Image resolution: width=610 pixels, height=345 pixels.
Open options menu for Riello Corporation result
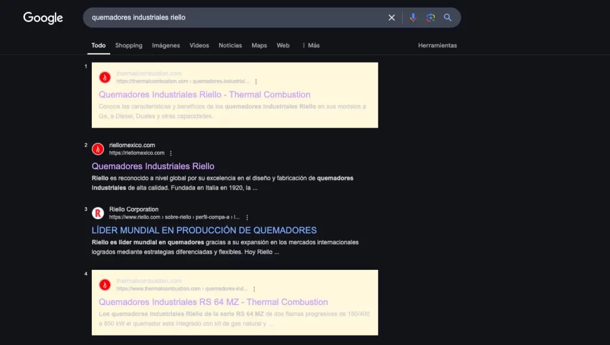[x=247, y=217]
